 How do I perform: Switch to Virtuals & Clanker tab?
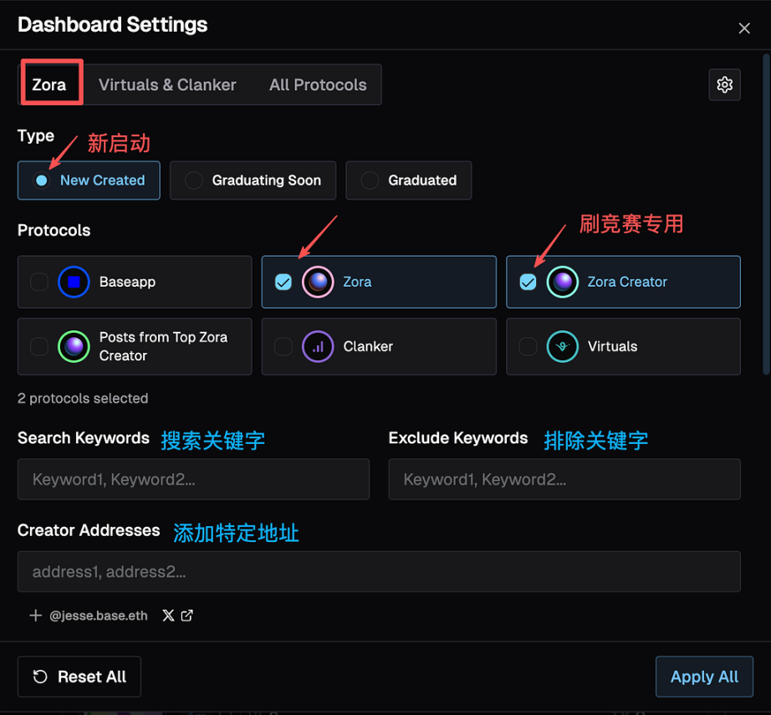click(x=167, y=84)
